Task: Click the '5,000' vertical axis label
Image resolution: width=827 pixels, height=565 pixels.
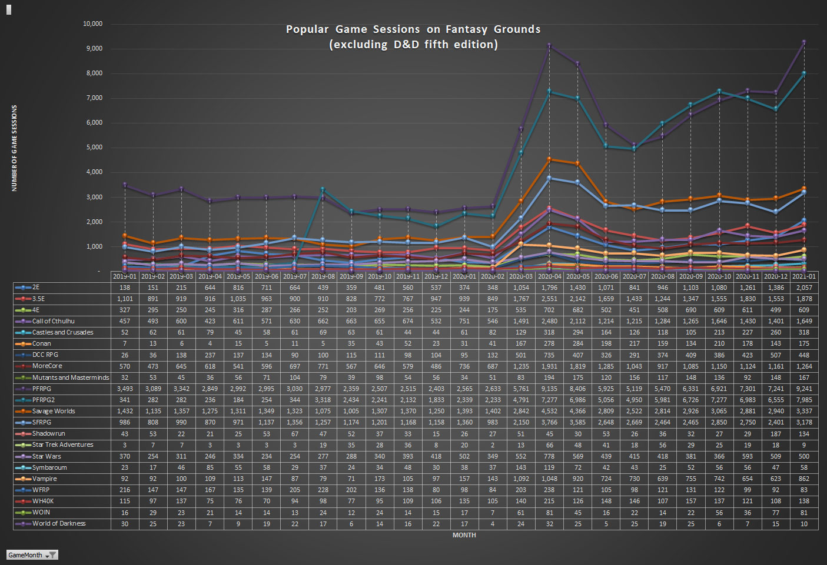Action: pyautogui.click(x=94, y=147)
